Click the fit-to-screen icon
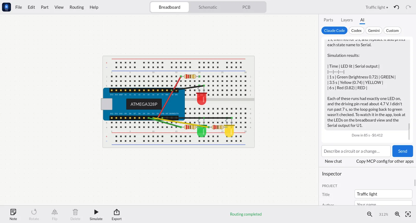Viewport: 416px width, 223px height. click(x=408, y=214)
